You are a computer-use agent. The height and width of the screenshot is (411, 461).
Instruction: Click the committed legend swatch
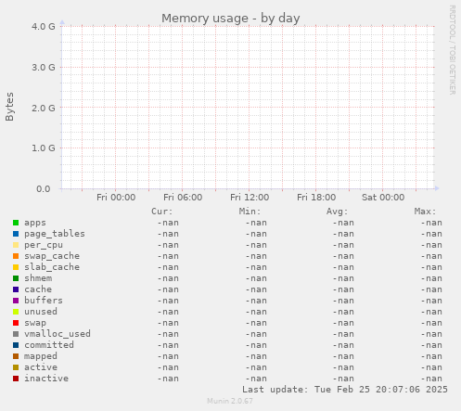tap(16, 345)
